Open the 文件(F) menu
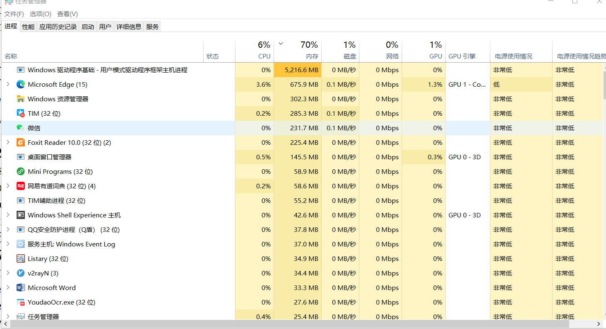The width and height of the screenshot is (606, 329). pos(14,14)
